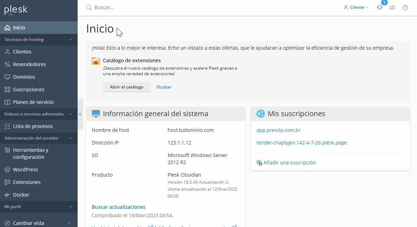Open tender-chaplygin.142-4-7-26.plesk.page subscription
417x227 pixels.
click(301, 143)
